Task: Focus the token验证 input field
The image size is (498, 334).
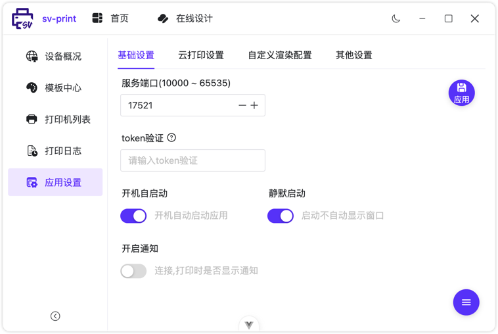Action: coord(192,160)
